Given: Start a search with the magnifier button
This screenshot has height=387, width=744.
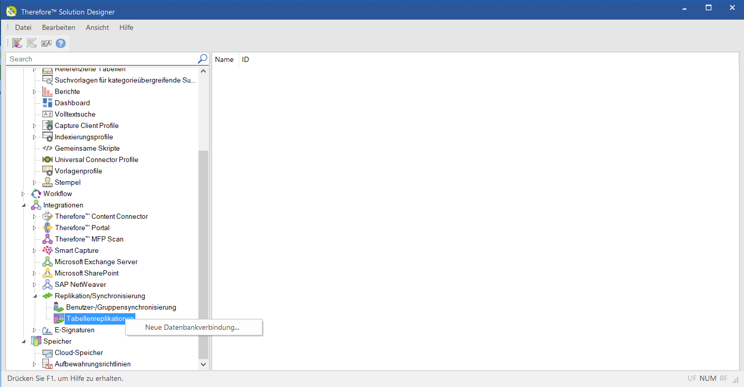Looking at the screenshot, I should pyautogui.click(x=202, y=58).
